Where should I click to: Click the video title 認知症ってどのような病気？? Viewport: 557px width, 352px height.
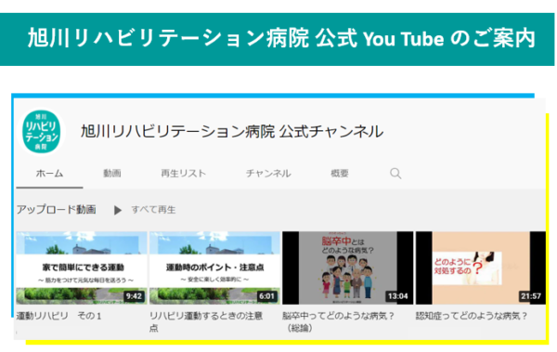(472, 316)
